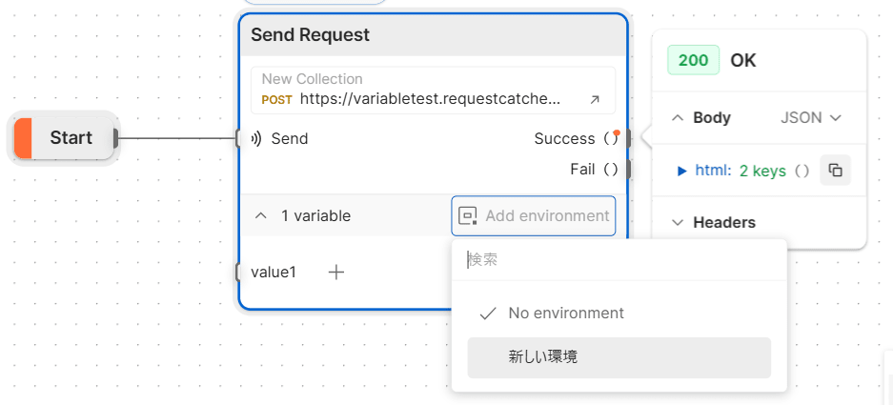893x405 pixels.
Task: Expand the Headers section
Action: (x=714, y=222)
